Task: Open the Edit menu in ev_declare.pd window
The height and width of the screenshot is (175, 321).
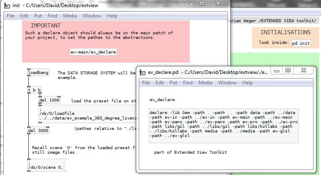Action: pyautogui.click(x=160, y=83)
